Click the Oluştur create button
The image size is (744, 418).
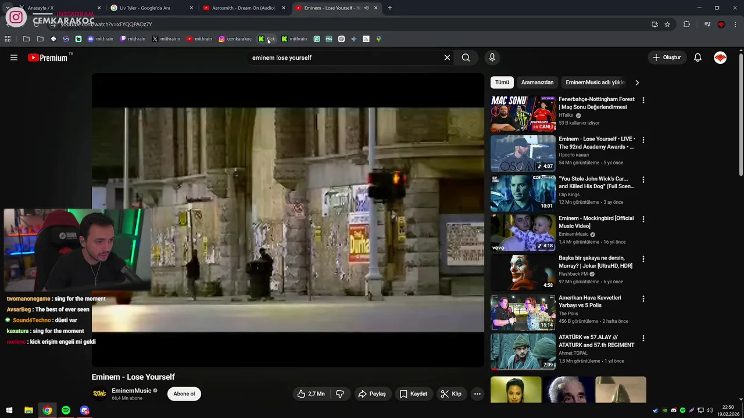(667, 57)
